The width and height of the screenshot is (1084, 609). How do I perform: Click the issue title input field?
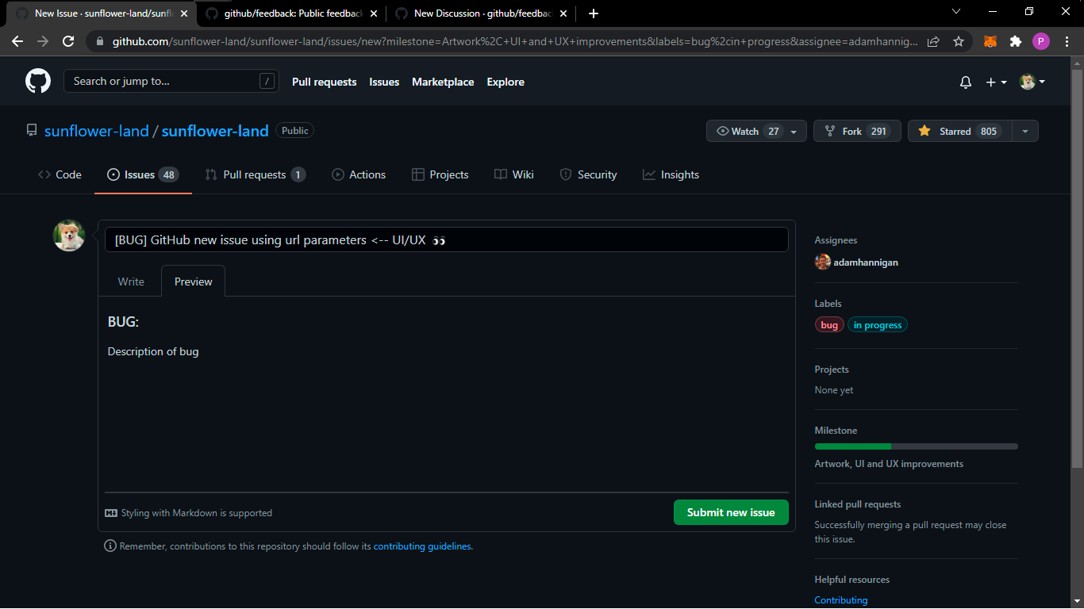[x=447, y=239]
